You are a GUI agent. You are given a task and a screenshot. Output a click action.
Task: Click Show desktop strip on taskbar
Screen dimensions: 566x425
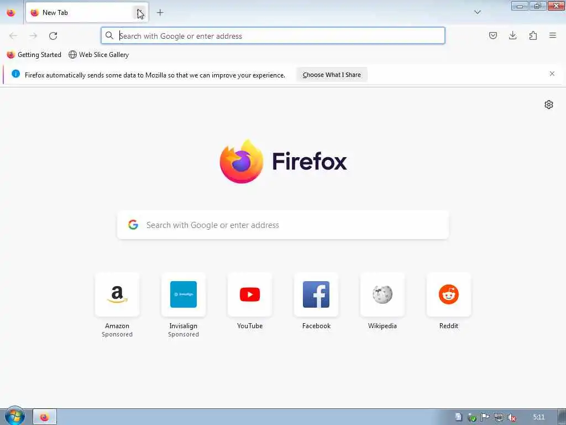point(562,417)
